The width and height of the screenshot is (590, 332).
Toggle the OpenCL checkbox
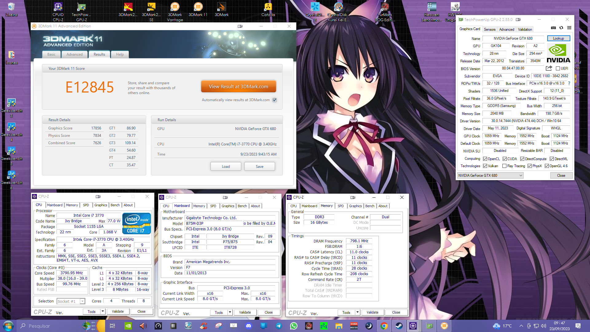point(485,159)
